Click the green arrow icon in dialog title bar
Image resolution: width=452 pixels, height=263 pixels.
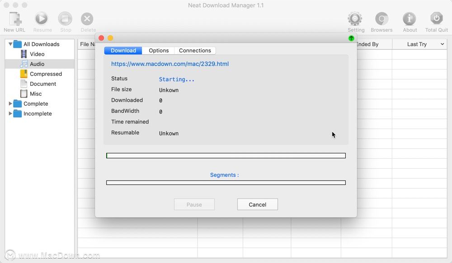351,38
